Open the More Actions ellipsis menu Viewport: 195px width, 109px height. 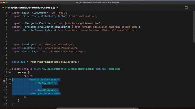[x=191, y=8]
